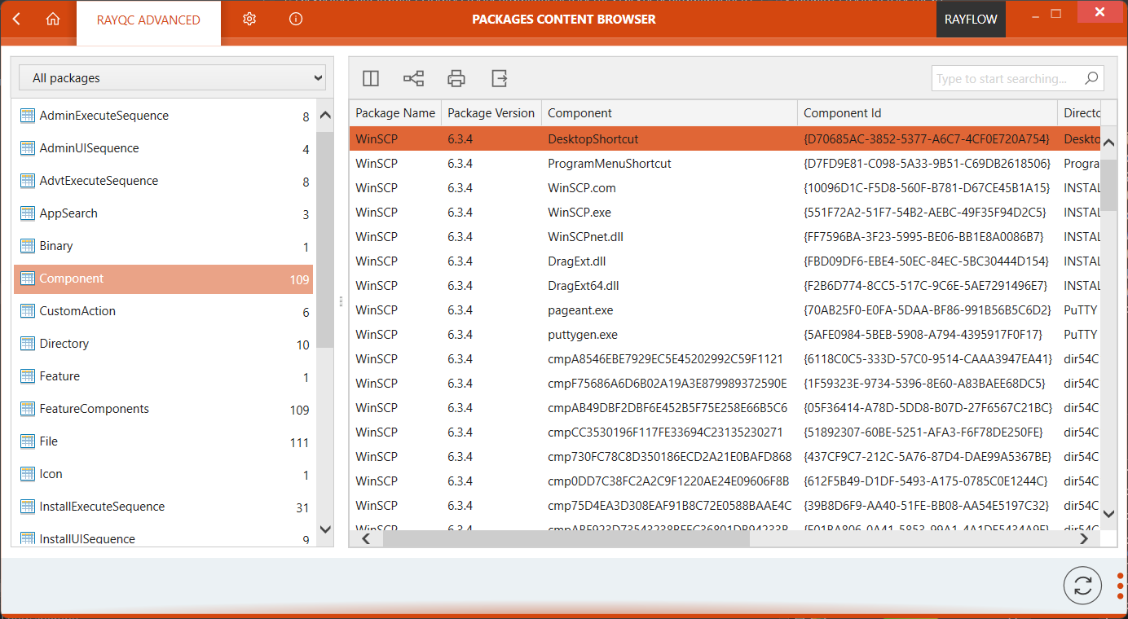The height and width of the screenshot is (619, 1128).
Task: Open the three-dot menu at bottom right
Action: [x=1121, y=586]
